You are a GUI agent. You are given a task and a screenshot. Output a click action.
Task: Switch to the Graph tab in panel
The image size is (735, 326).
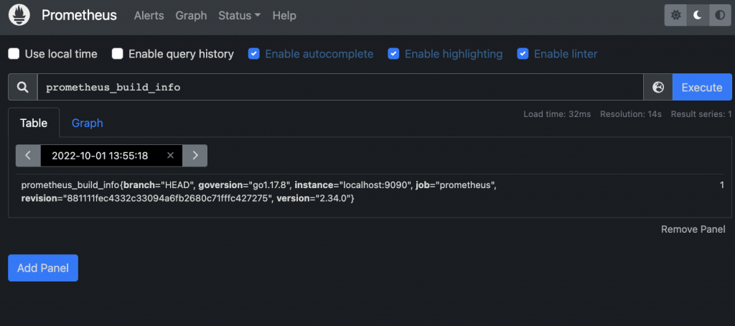coord(87,123)
